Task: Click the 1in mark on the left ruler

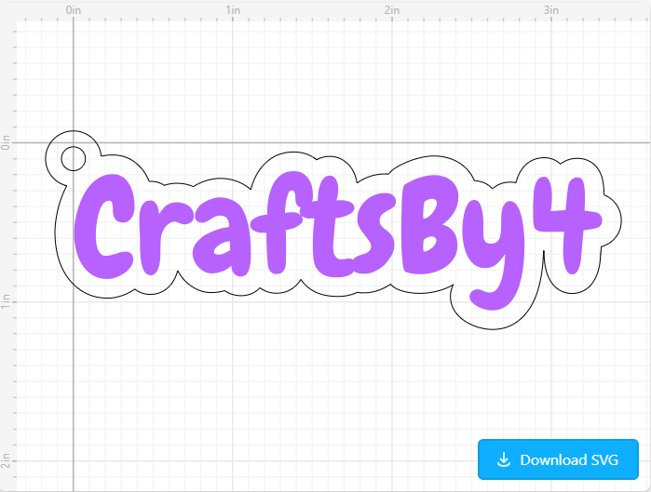Action: pos(7,300)
